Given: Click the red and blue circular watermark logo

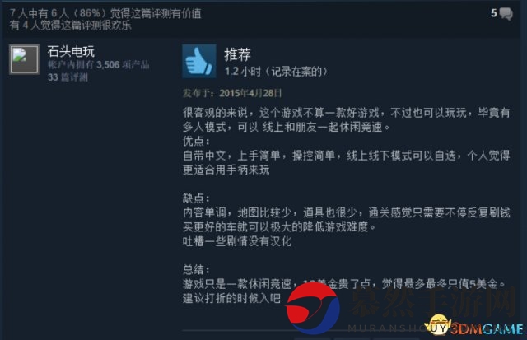Looking at the screenshot, I should [313, 309].
